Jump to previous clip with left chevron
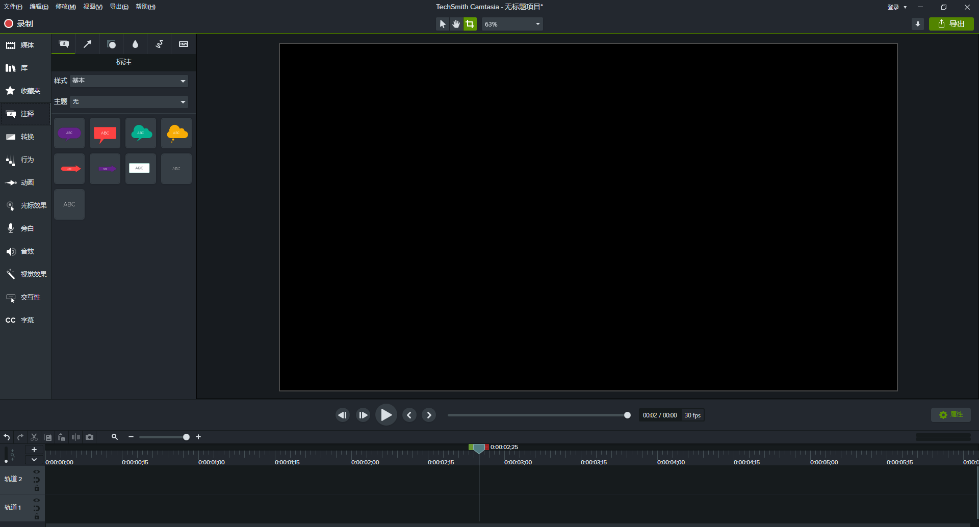The width and height of the screenshot is (979, 527). click(x=409, y=415)
